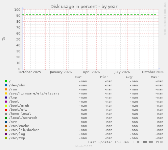Select the /run legend label
Screen dimensions: 168x150
point(13,89)
